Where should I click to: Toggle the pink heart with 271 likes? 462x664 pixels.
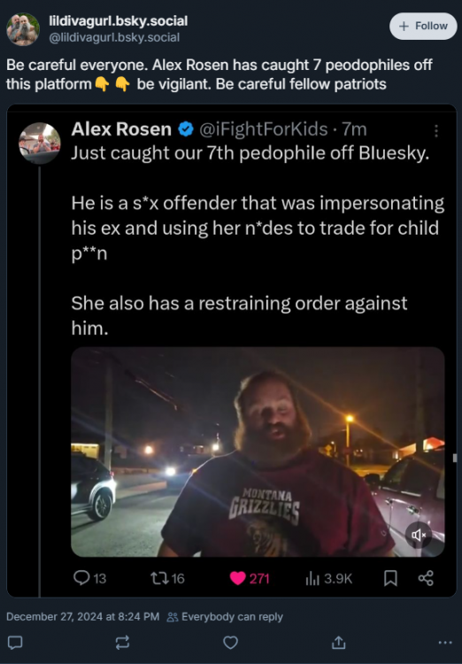pos(250,578)
